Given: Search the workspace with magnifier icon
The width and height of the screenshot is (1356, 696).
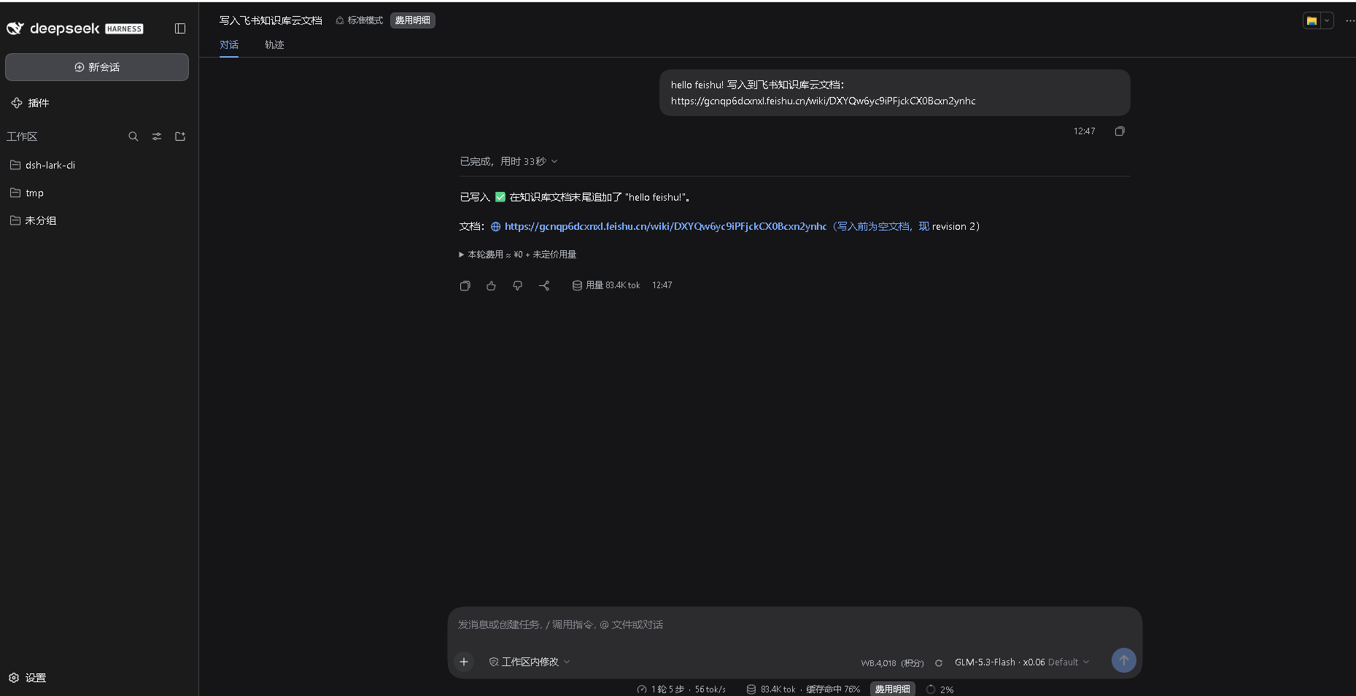Looking at the screenshot, I should coord(133,136).
